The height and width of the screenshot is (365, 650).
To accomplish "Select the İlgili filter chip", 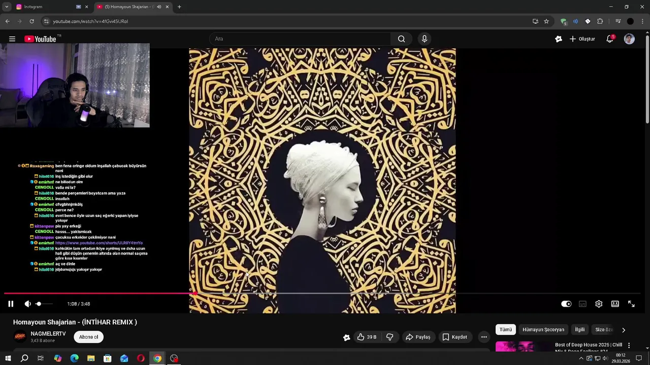I will tap(579, 330).
